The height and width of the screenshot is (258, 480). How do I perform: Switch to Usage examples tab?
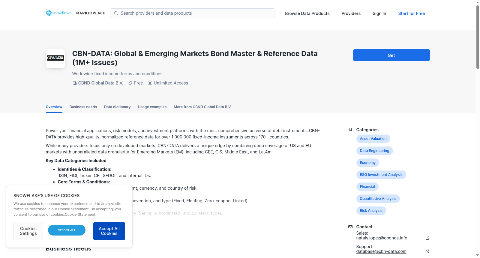tap(152, 107)
